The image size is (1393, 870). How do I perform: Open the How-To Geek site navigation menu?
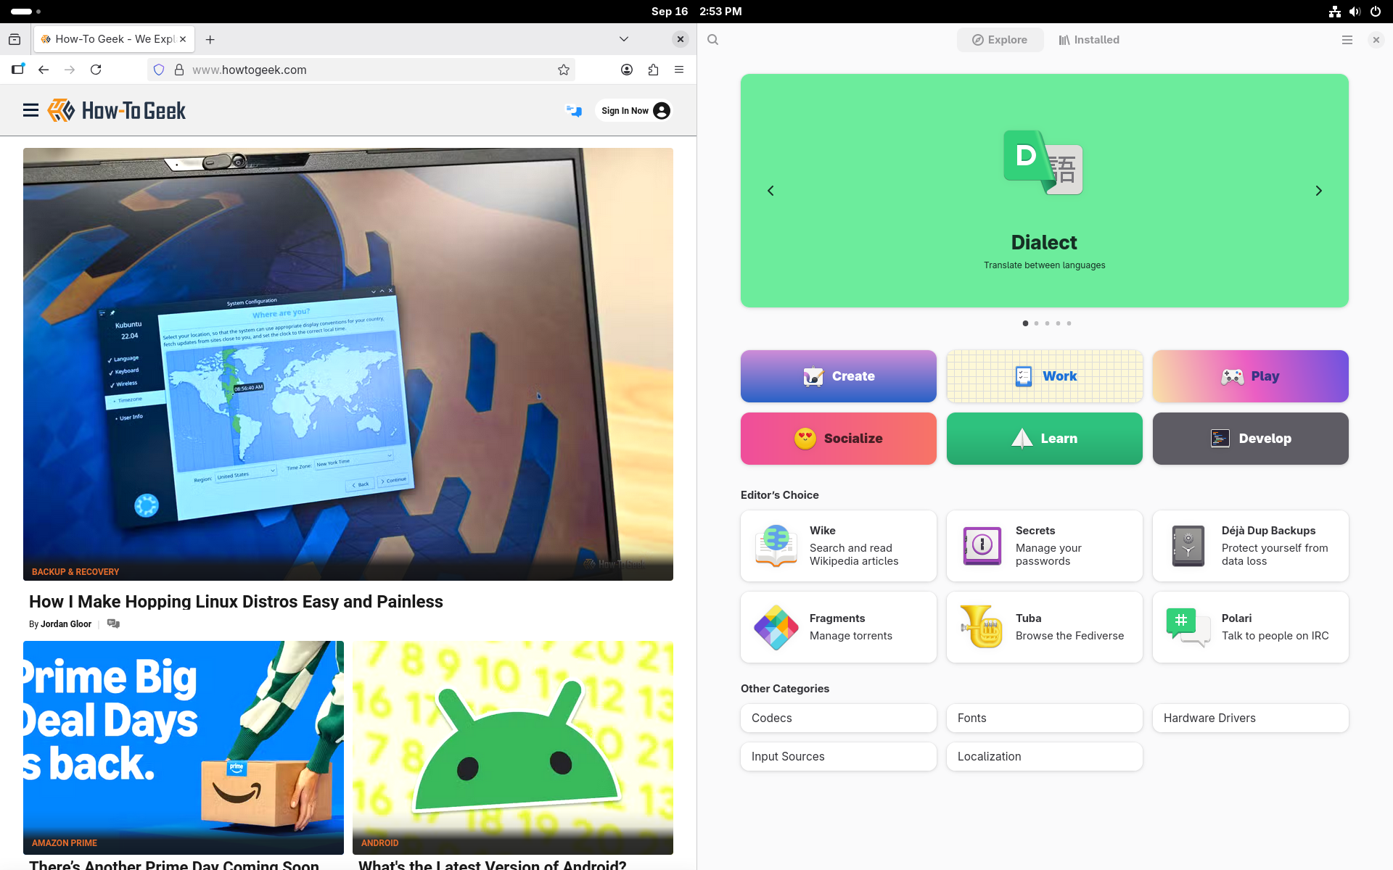point(30,110)
